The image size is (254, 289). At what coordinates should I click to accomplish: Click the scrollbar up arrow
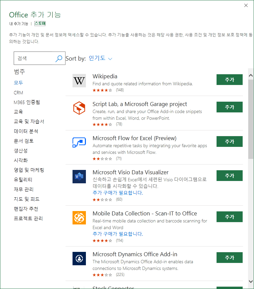251,75
